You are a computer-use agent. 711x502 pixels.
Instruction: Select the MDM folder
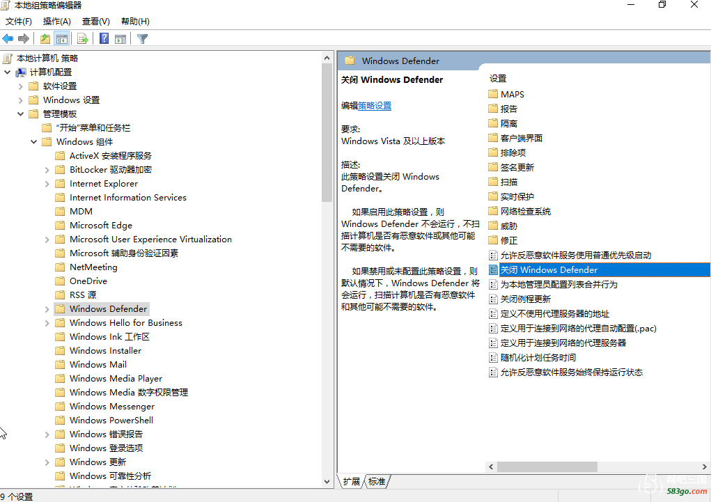(81, 212)
